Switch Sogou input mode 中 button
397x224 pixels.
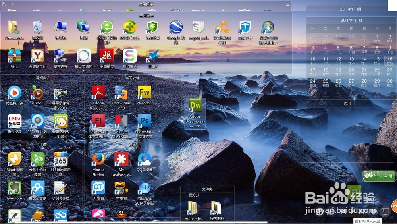376,176
